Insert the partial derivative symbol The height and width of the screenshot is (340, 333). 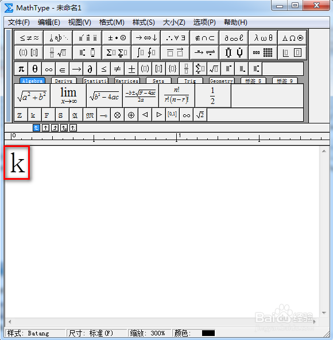coord(90,69)
